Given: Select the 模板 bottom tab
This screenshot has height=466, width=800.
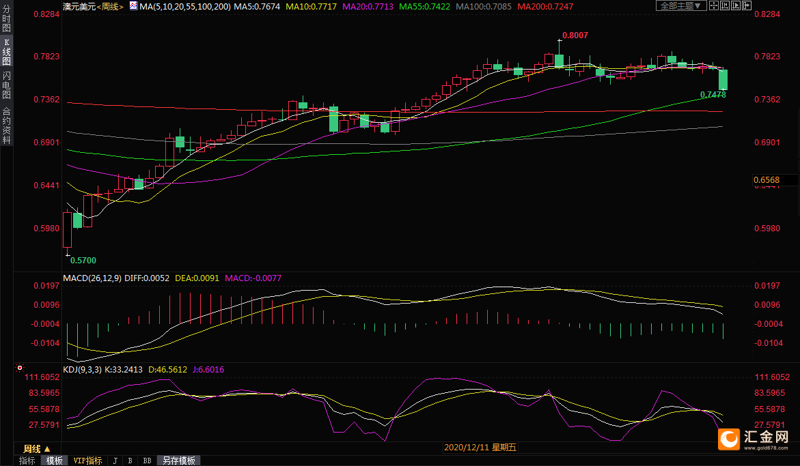Looking at the screenshot, I should [x=55, y=461].
